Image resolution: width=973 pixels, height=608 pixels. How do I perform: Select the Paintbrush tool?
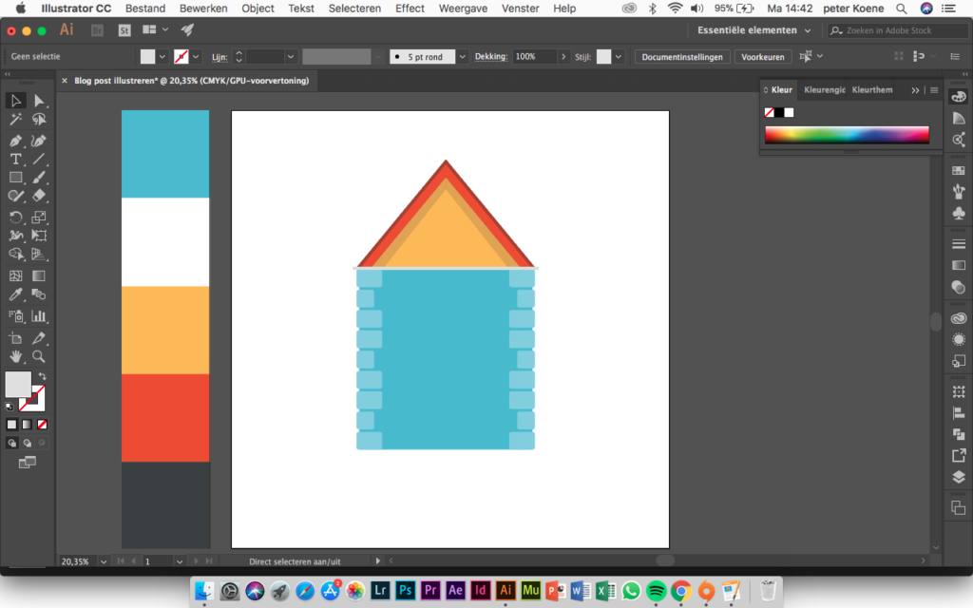click(x=39, y=178)
